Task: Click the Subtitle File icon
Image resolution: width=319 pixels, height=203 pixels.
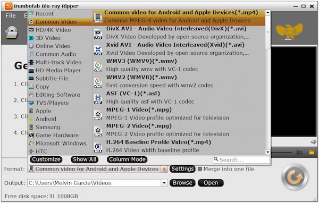Action: tap(31, 79)
